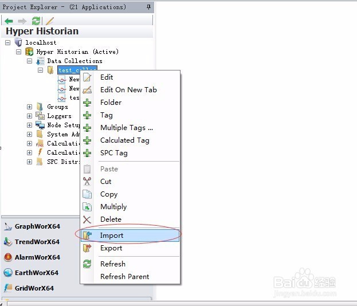Click the Import folder arrow icon

[x=87, y=235]
